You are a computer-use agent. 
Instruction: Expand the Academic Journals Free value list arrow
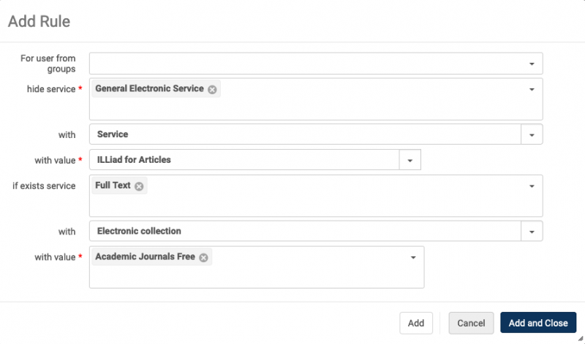[x=413, y=258]
